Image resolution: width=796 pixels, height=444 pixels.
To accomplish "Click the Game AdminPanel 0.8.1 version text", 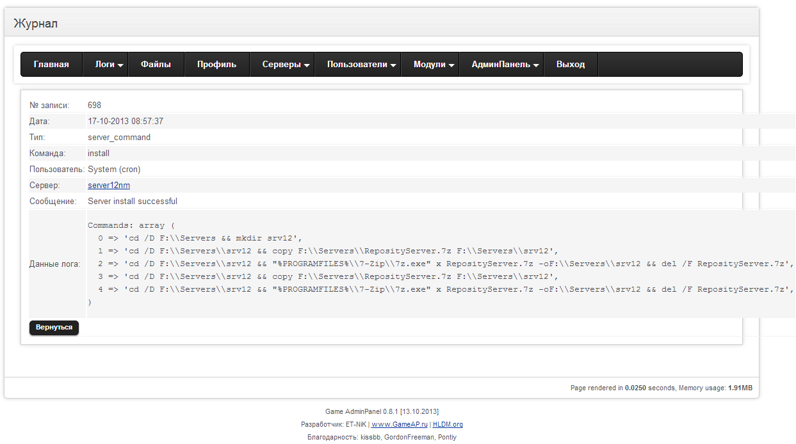I will click(x=382, y=411).
